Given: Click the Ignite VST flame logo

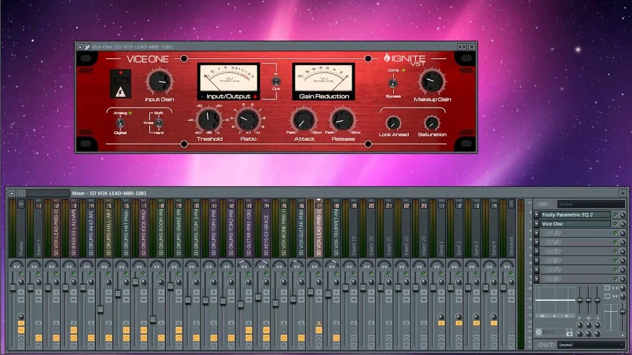Looking at the screenshot, I should [x=388, y=58].
